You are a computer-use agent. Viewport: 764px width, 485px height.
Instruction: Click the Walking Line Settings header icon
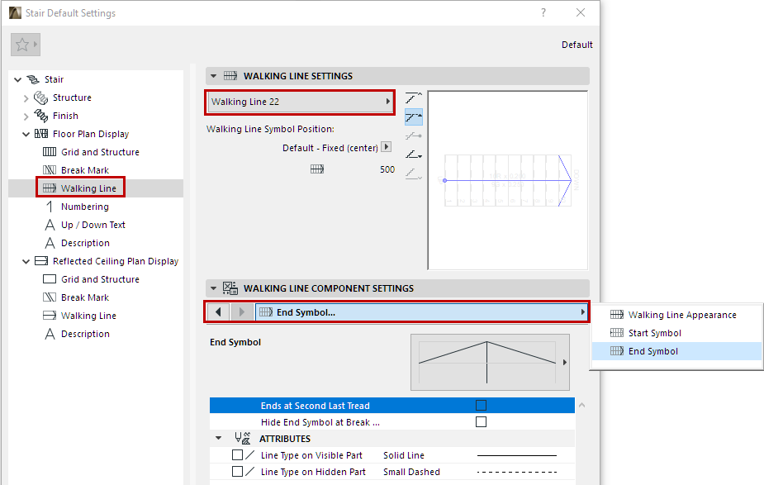230,75
